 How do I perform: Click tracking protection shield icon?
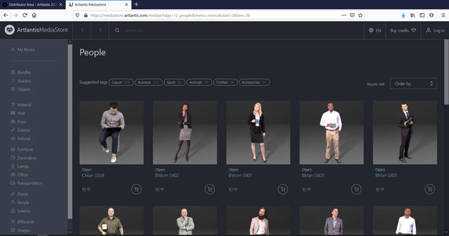coord(77,15)
